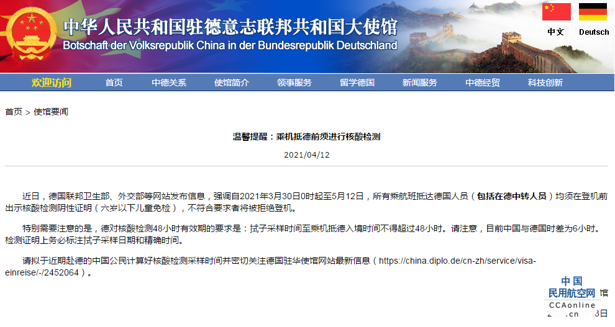
Task: Switch language to 中文
Action: coord(556,32)
